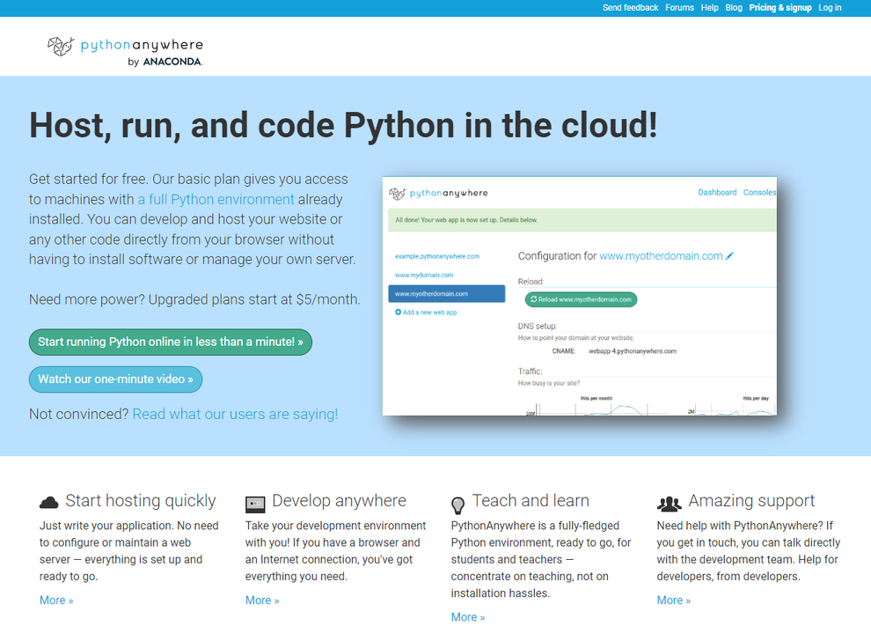
Task: Click the people icon beside Amazing support
Action: point(669,504)
